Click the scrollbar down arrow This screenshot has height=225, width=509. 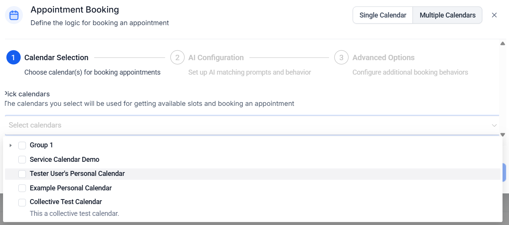pos(502,134)
